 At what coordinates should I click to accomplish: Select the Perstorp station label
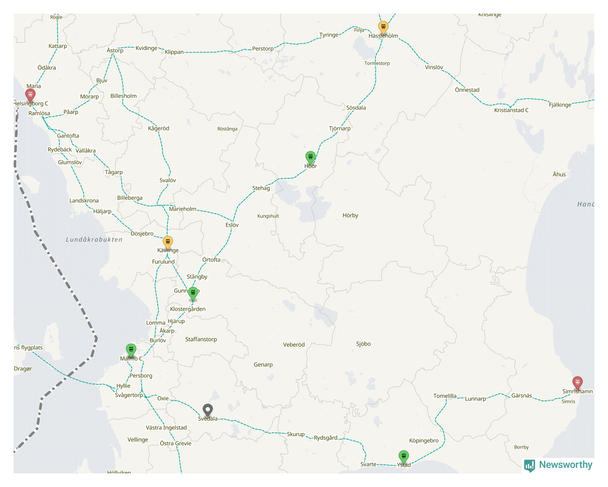tap(263, 49)
